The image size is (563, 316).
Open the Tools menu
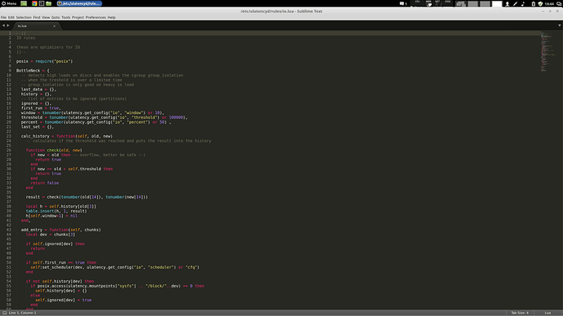pos(66,17)
